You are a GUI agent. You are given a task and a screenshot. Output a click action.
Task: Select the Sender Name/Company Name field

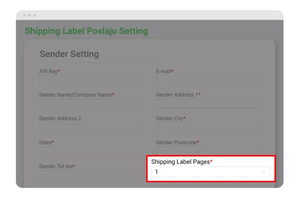pyautogui.click(x=91, y=103)
